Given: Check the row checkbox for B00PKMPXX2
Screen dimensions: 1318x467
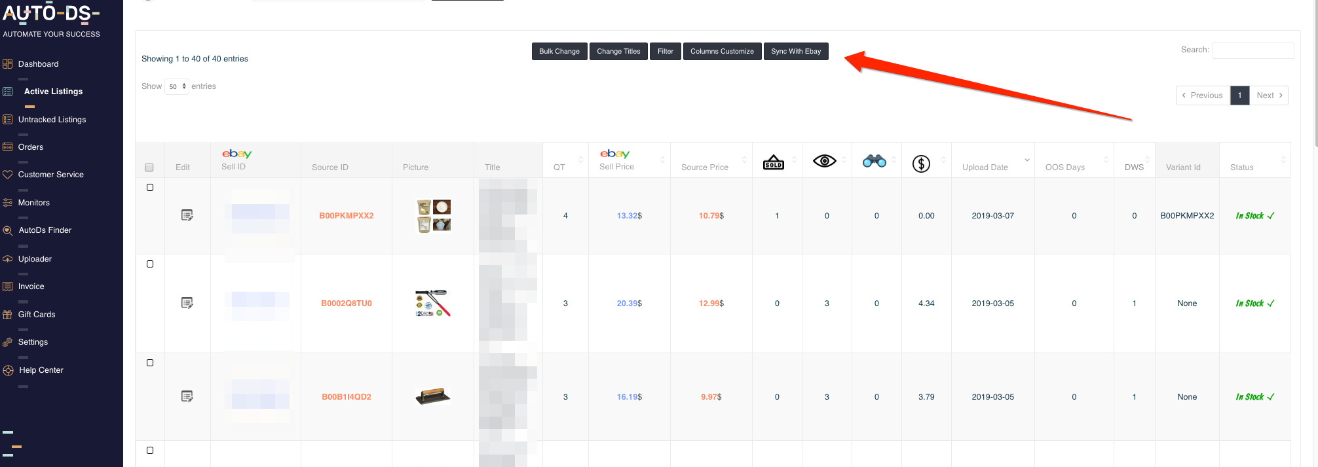Looking at the screenshot, I should (150, 188).
